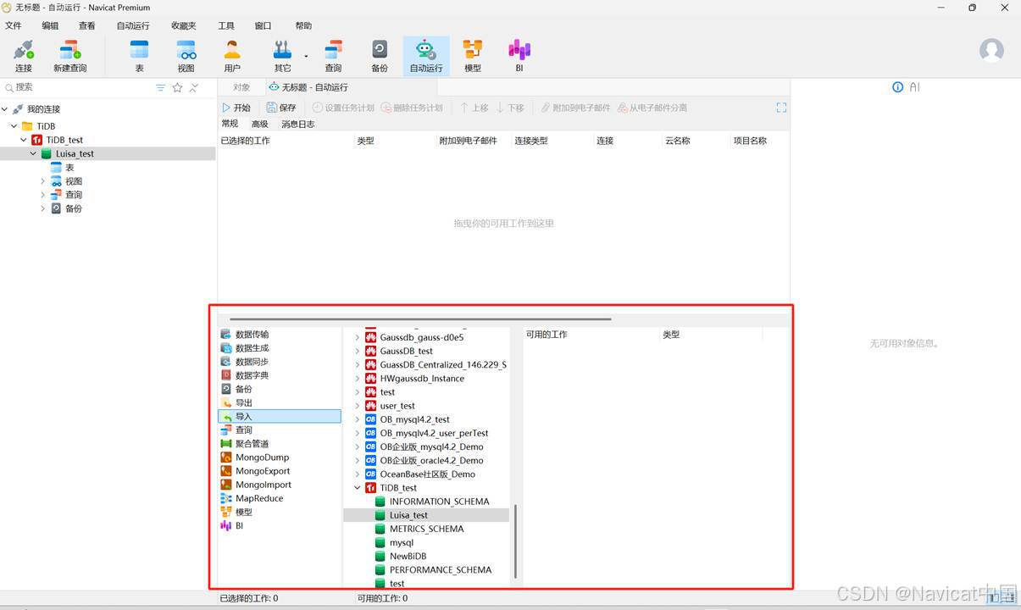
Task: Select OceanBase社区版_Demo connection in bottom tree
Action: [427, 474]
